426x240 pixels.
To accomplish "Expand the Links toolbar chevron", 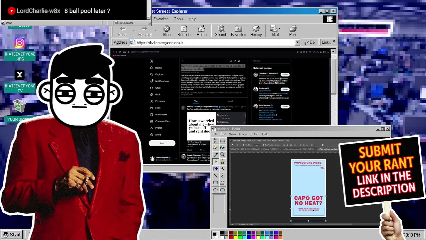I will tap(334, 42).
